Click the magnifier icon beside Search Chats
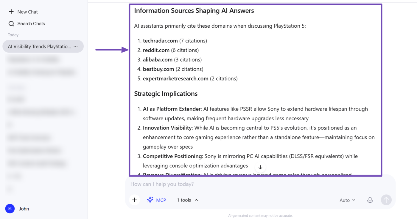The width and height of the screenshot is (417, 219). pos(11,23)
